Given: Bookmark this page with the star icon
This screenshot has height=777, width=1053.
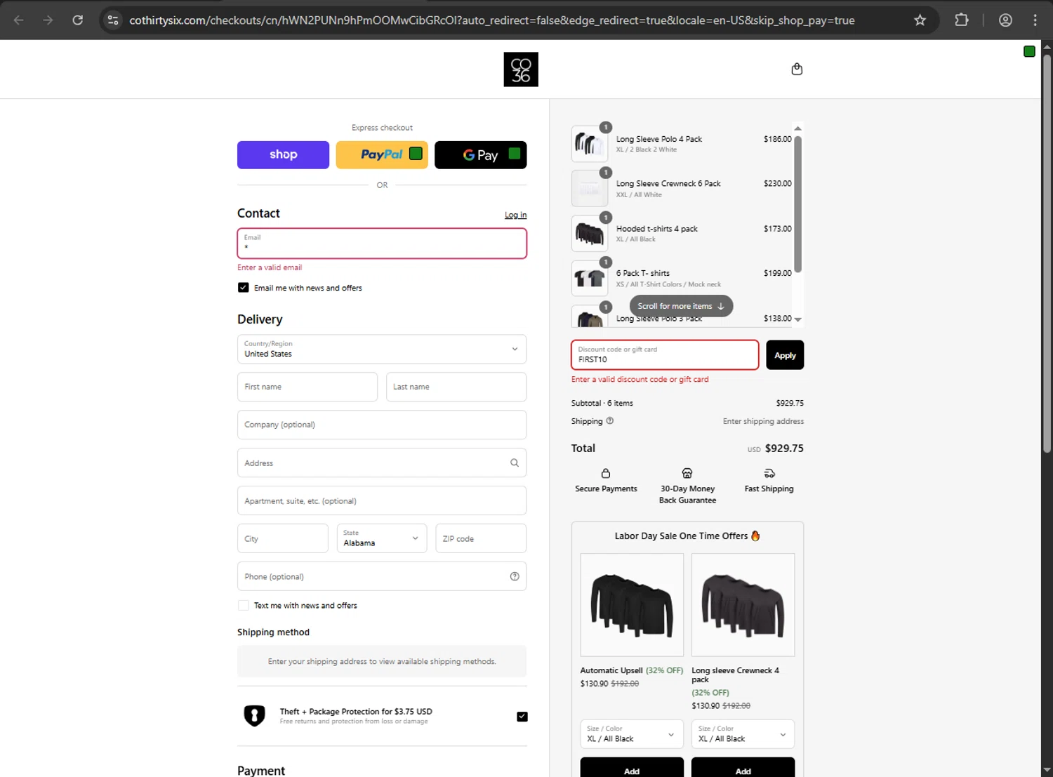Looking at the screenshot, I should (x=920, y=20).
